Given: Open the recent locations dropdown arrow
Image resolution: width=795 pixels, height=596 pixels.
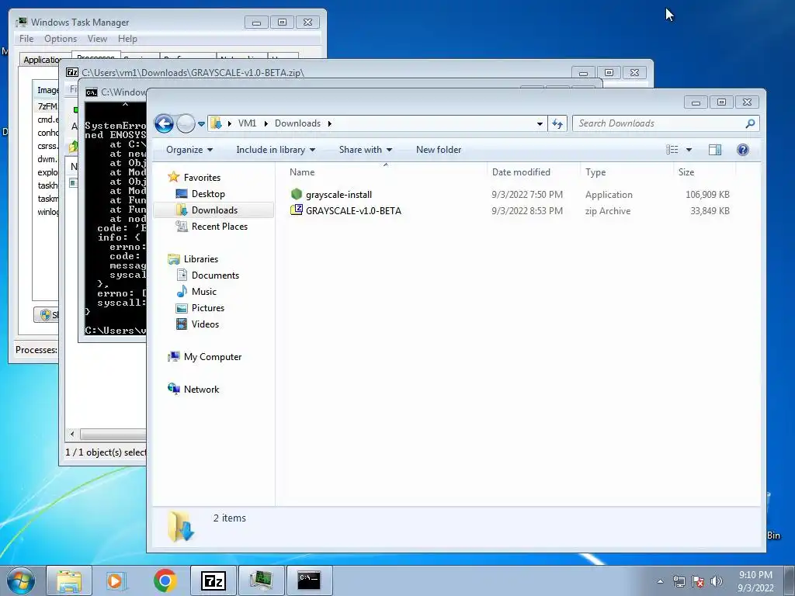Looking at the screenshot, I should click(201, 123).
